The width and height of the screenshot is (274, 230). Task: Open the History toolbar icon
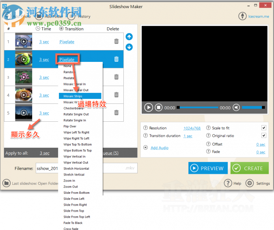click(x=71, y=16)
